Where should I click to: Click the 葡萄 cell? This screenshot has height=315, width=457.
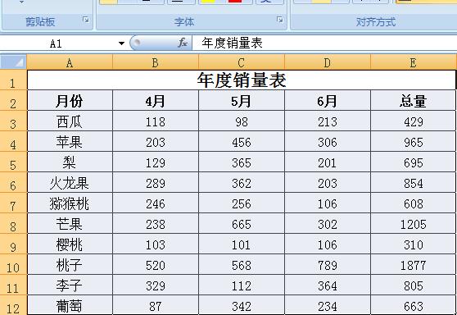[x=70, y=305]
